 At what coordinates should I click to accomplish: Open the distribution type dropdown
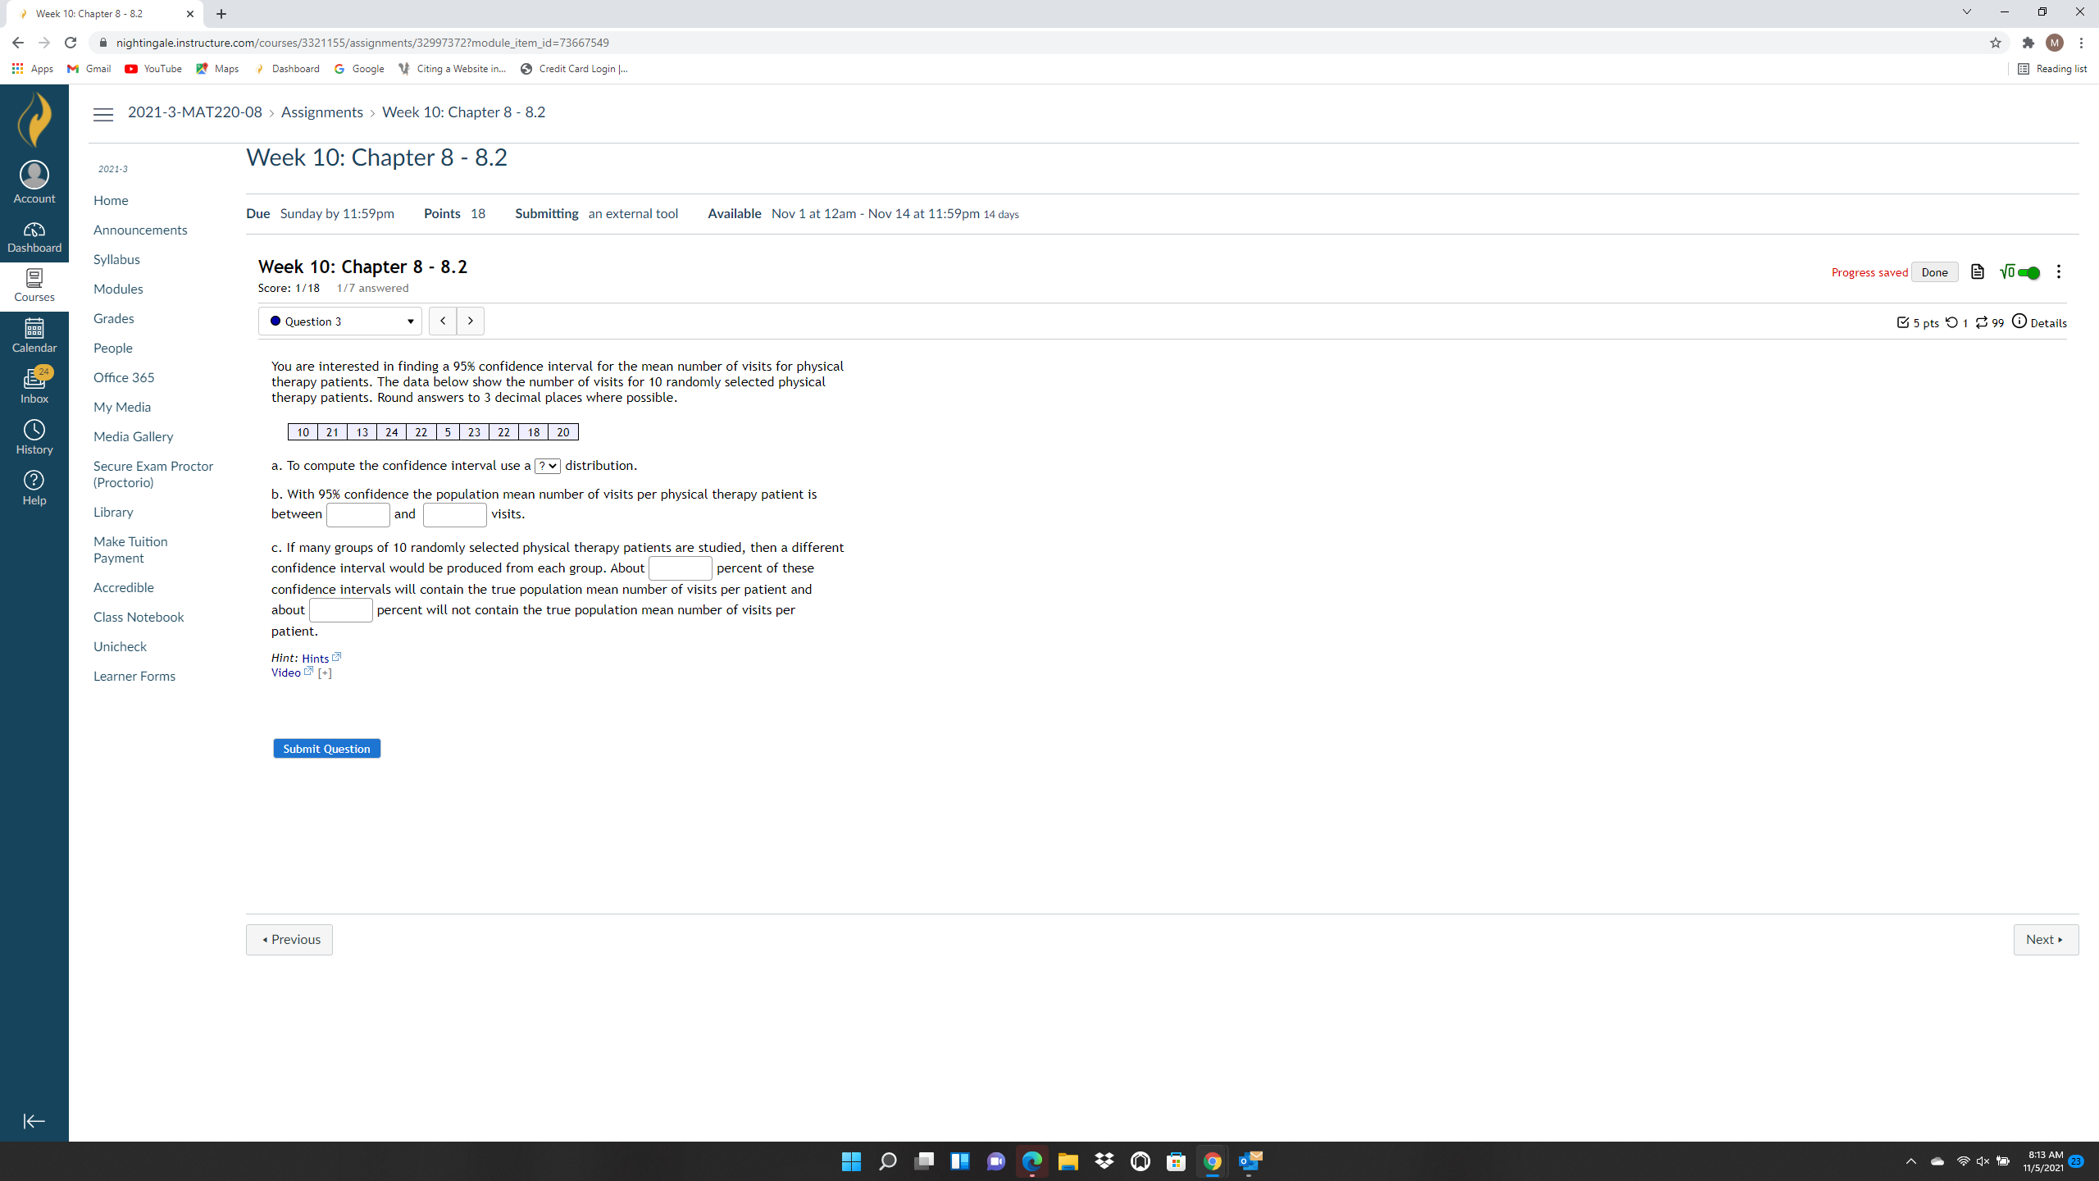(x=547, y=466)
